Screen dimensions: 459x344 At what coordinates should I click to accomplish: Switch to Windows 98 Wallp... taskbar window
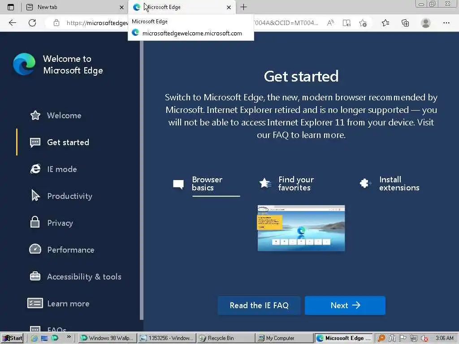[107, 338]
